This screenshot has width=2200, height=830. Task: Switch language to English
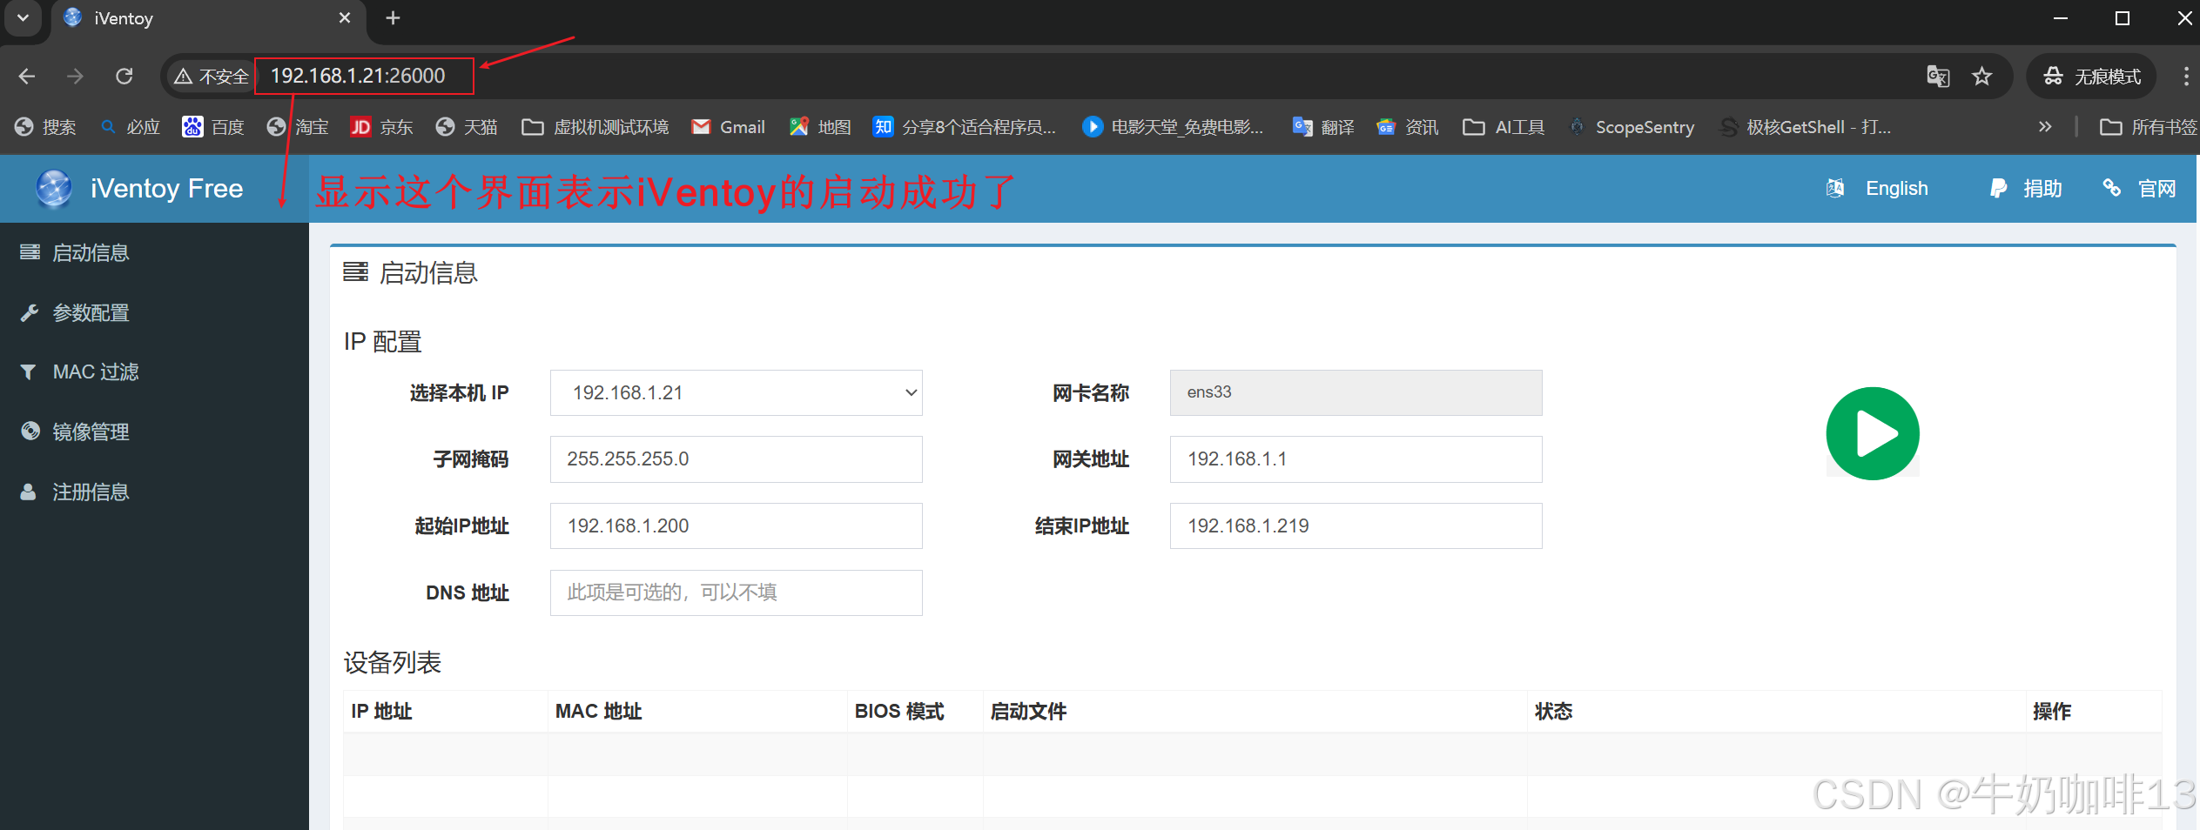1877,189
